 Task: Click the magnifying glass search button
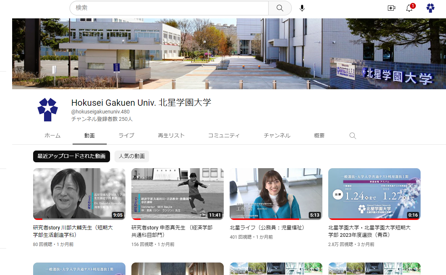(x=280, y=8)
